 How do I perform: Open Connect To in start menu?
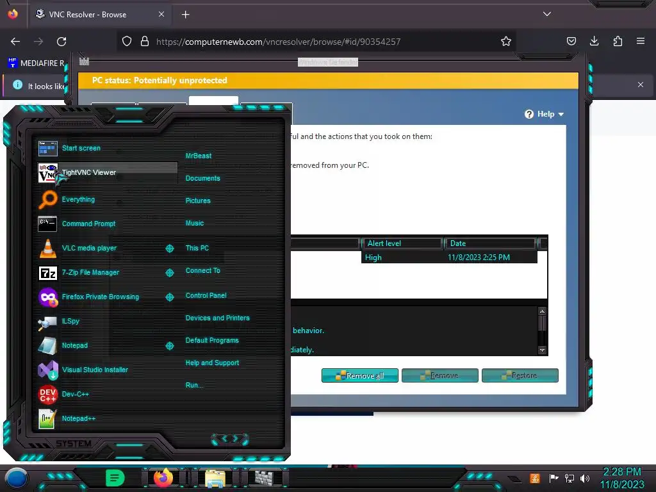point(202,271)
